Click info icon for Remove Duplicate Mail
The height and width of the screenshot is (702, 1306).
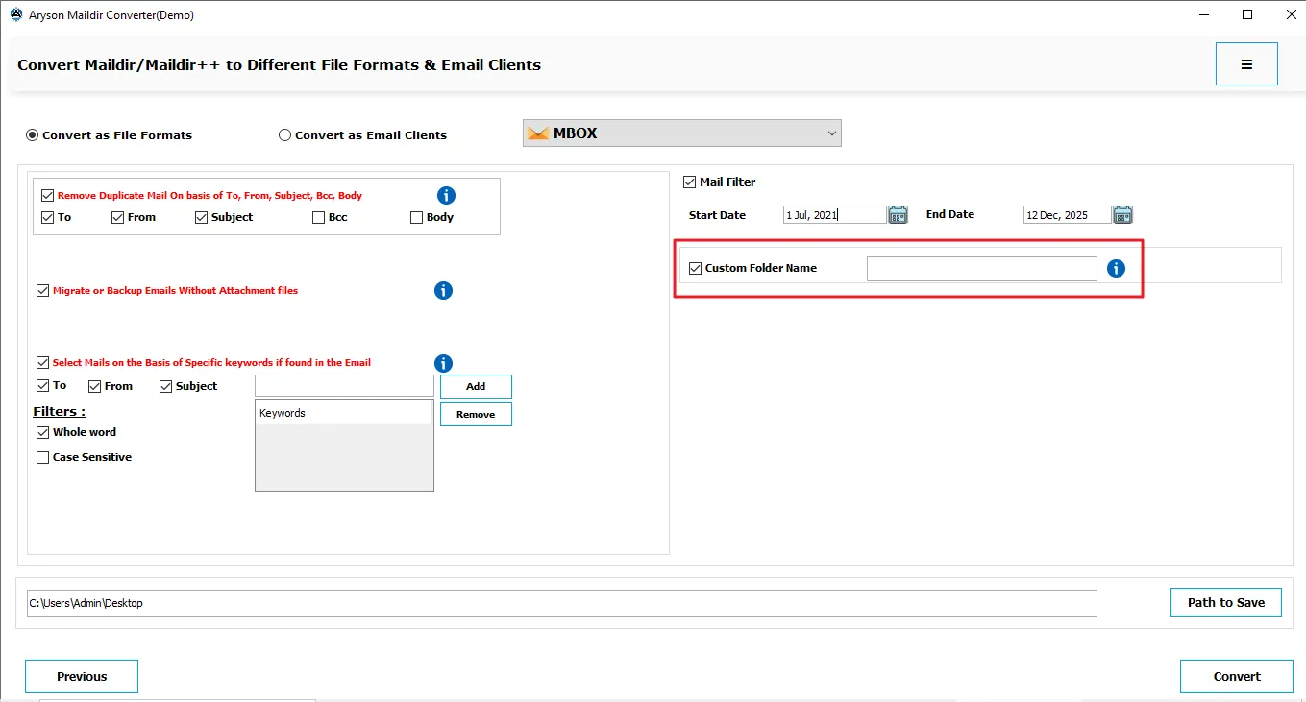coord(446,196)
